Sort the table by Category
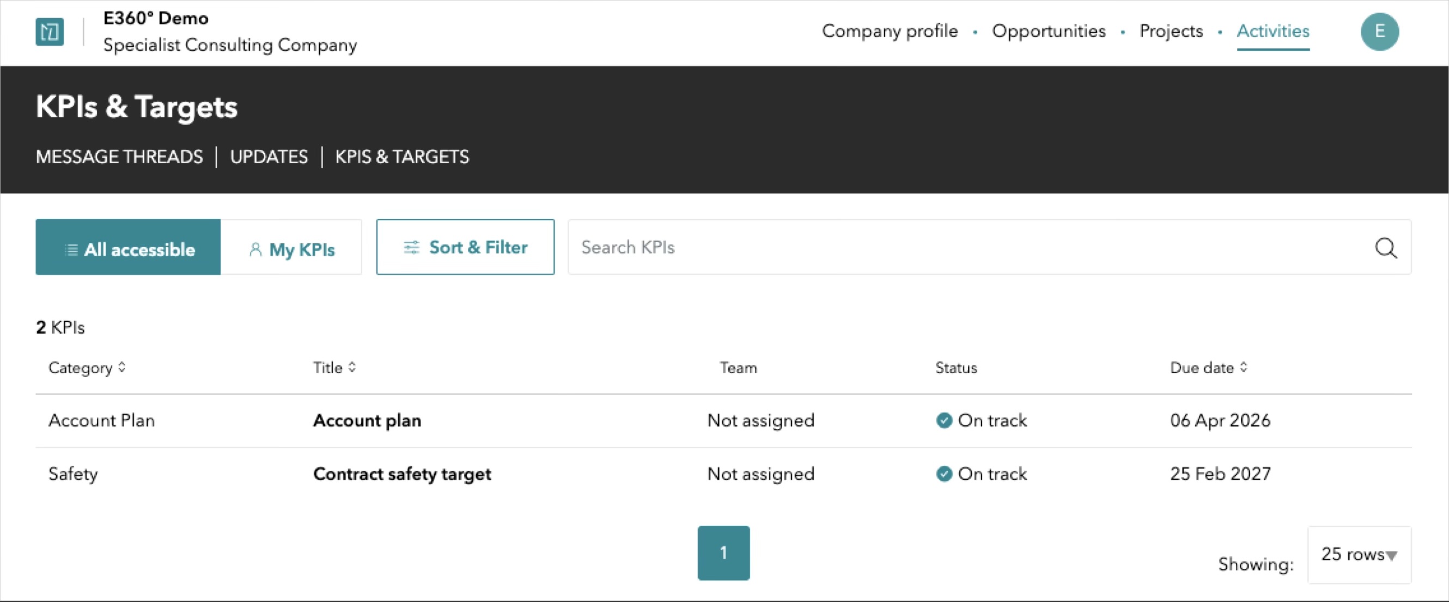This screenshot has height=602, width=1449. (87, 367)
